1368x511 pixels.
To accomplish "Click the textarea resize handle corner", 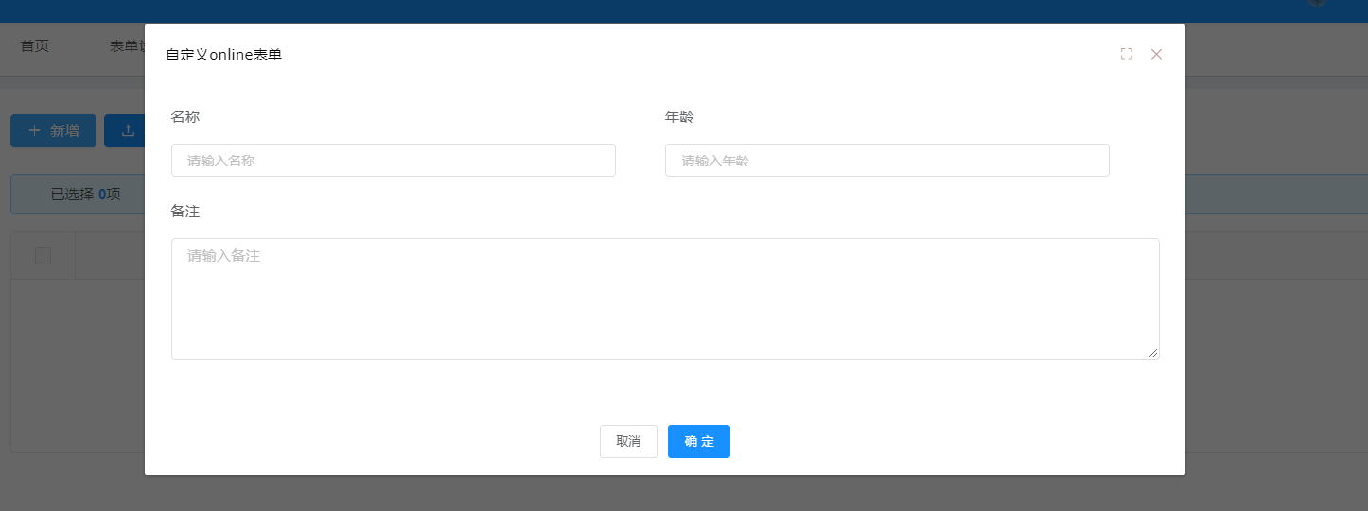I will 1152,353.
